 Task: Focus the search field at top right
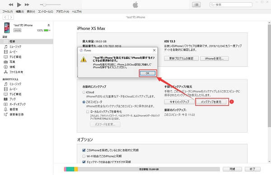pyautogui.click(x=231, y=5)
